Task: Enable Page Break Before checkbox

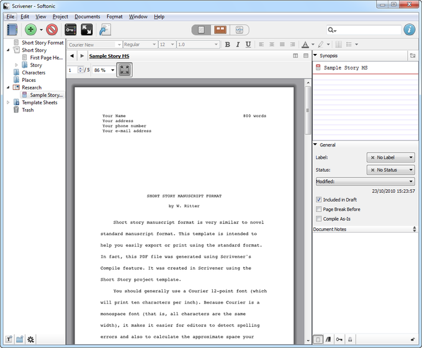Action: (318, 209)
